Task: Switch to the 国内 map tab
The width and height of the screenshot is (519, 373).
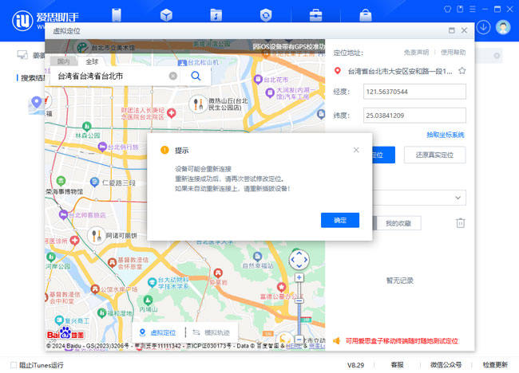Action: pos(64,61)
